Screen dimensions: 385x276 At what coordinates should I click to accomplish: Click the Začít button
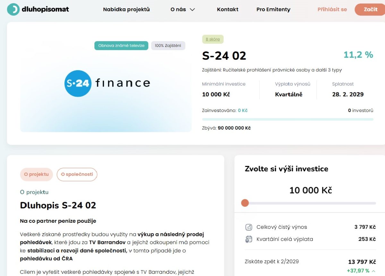[371, 9]
